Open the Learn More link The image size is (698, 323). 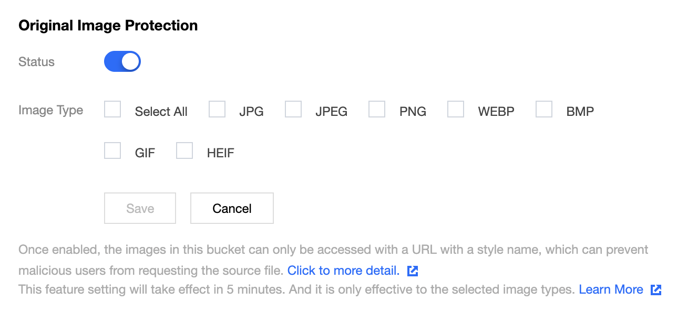click(x=611, y=289)
